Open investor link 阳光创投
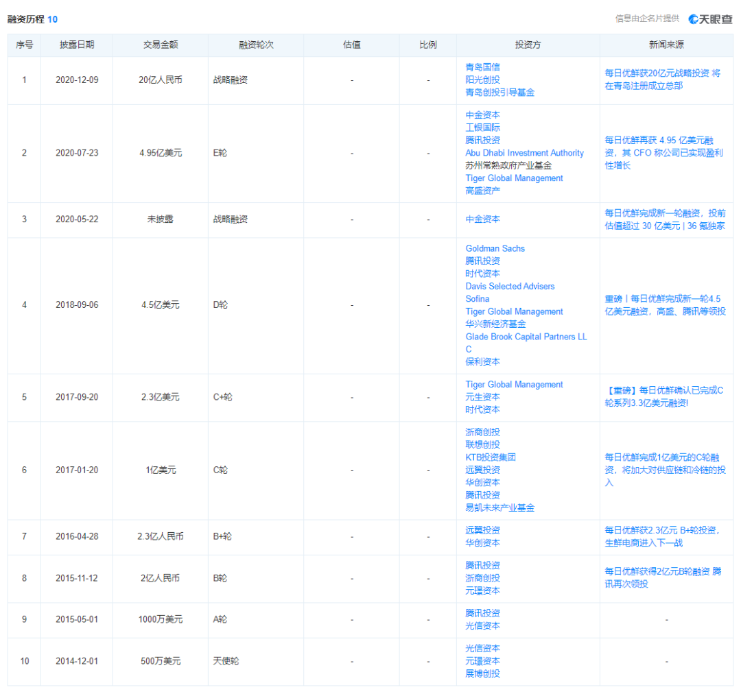The height and width of the screenshot is (694, 741). (x=482, y=80)
